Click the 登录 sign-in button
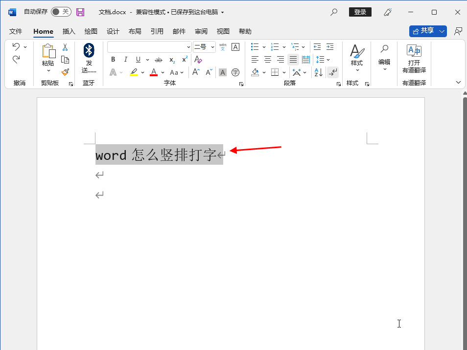Screen dimensions: 467x350 [x=360, y=12]
